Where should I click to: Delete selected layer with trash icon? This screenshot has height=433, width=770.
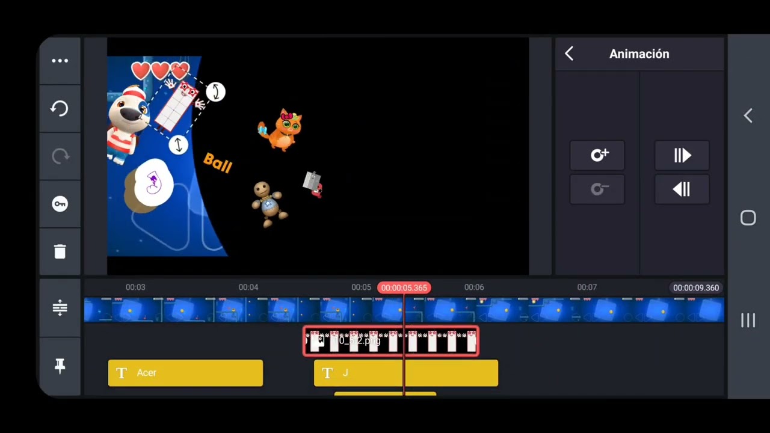tap(60, 251)
